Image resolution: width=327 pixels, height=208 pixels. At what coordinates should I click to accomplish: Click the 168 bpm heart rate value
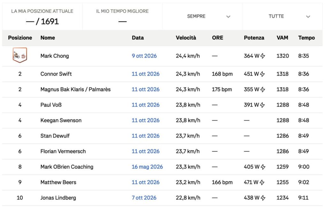[222, 74]
